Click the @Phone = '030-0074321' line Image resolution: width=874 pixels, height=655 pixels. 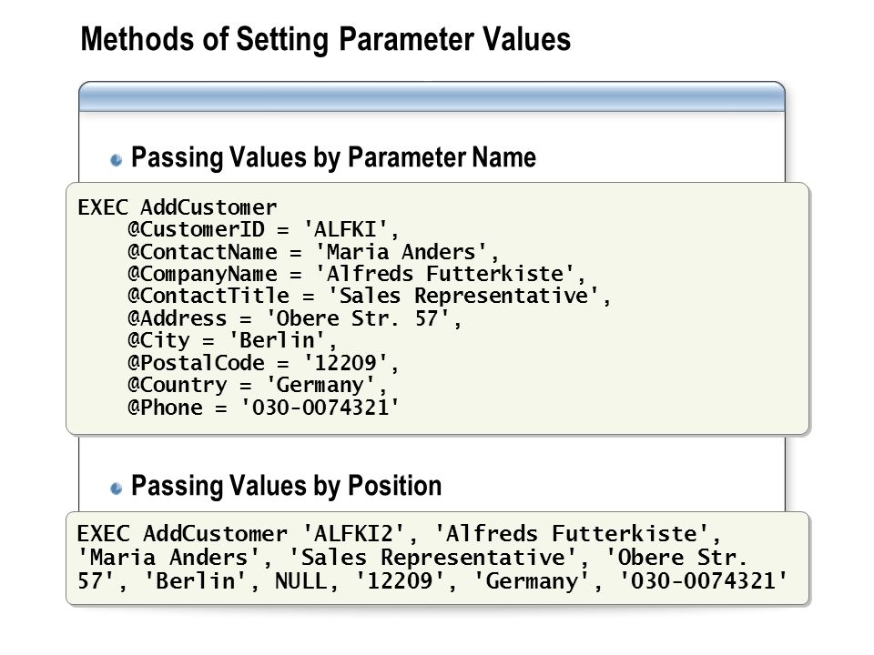click(264, 408)
